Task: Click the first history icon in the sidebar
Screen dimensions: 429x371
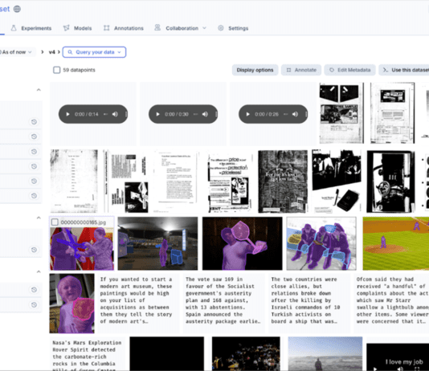Action: [x=34, y=122]
